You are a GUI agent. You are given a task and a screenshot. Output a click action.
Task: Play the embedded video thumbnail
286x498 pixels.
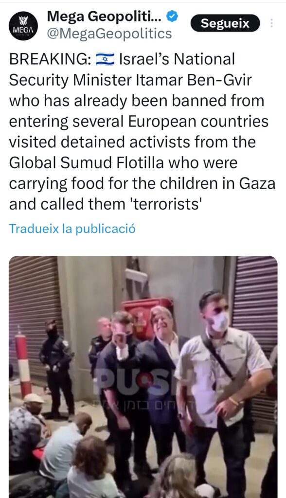(143, 377)
